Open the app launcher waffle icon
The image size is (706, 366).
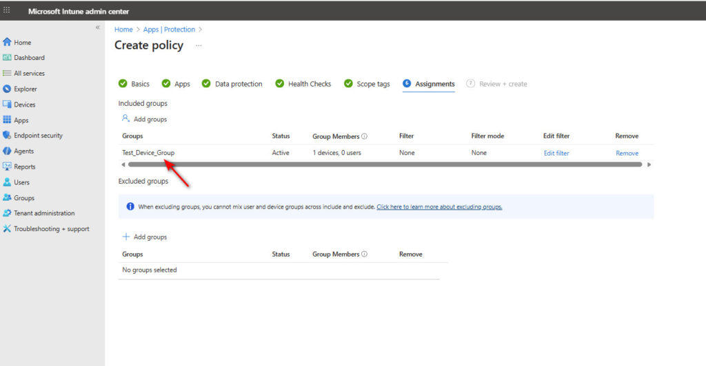tap(7, 11)
